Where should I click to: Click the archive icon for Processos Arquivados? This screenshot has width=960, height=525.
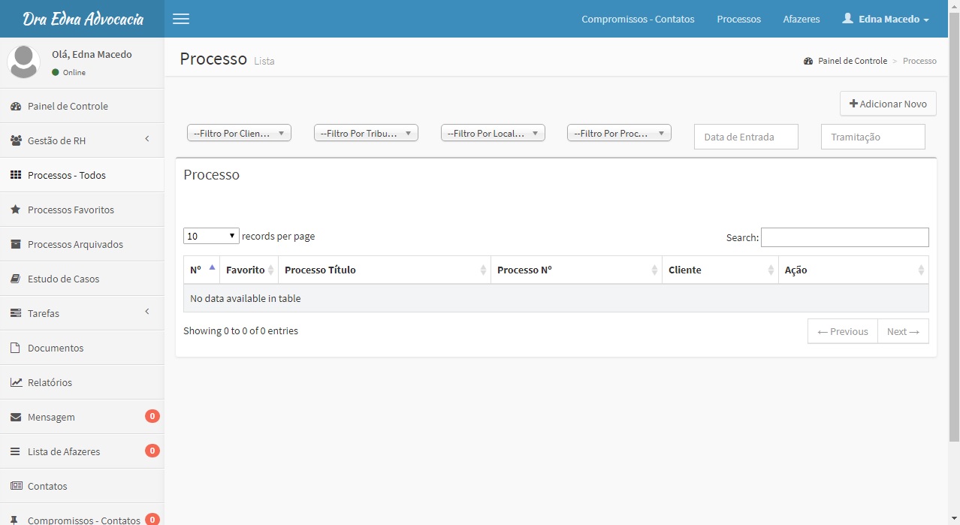point(16,245)
